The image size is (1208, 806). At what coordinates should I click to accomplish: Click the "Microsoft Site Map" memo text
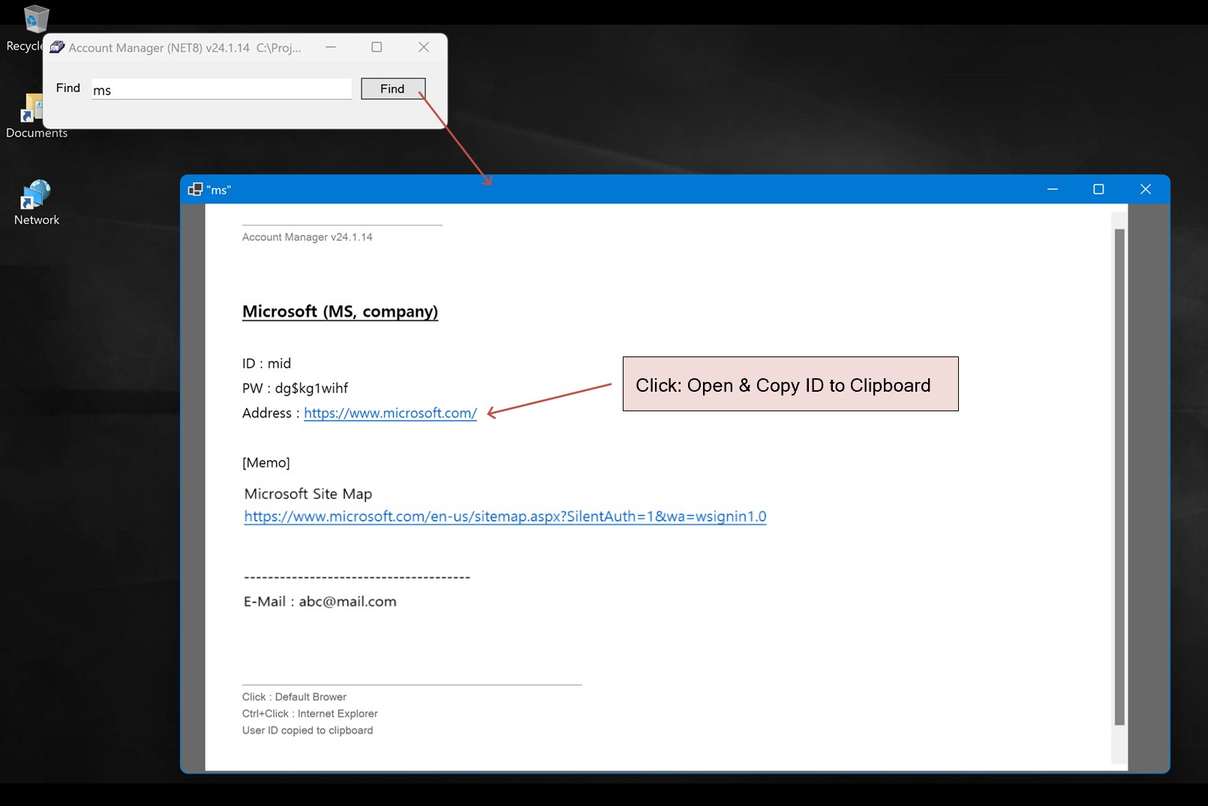(x=308, y=494)
